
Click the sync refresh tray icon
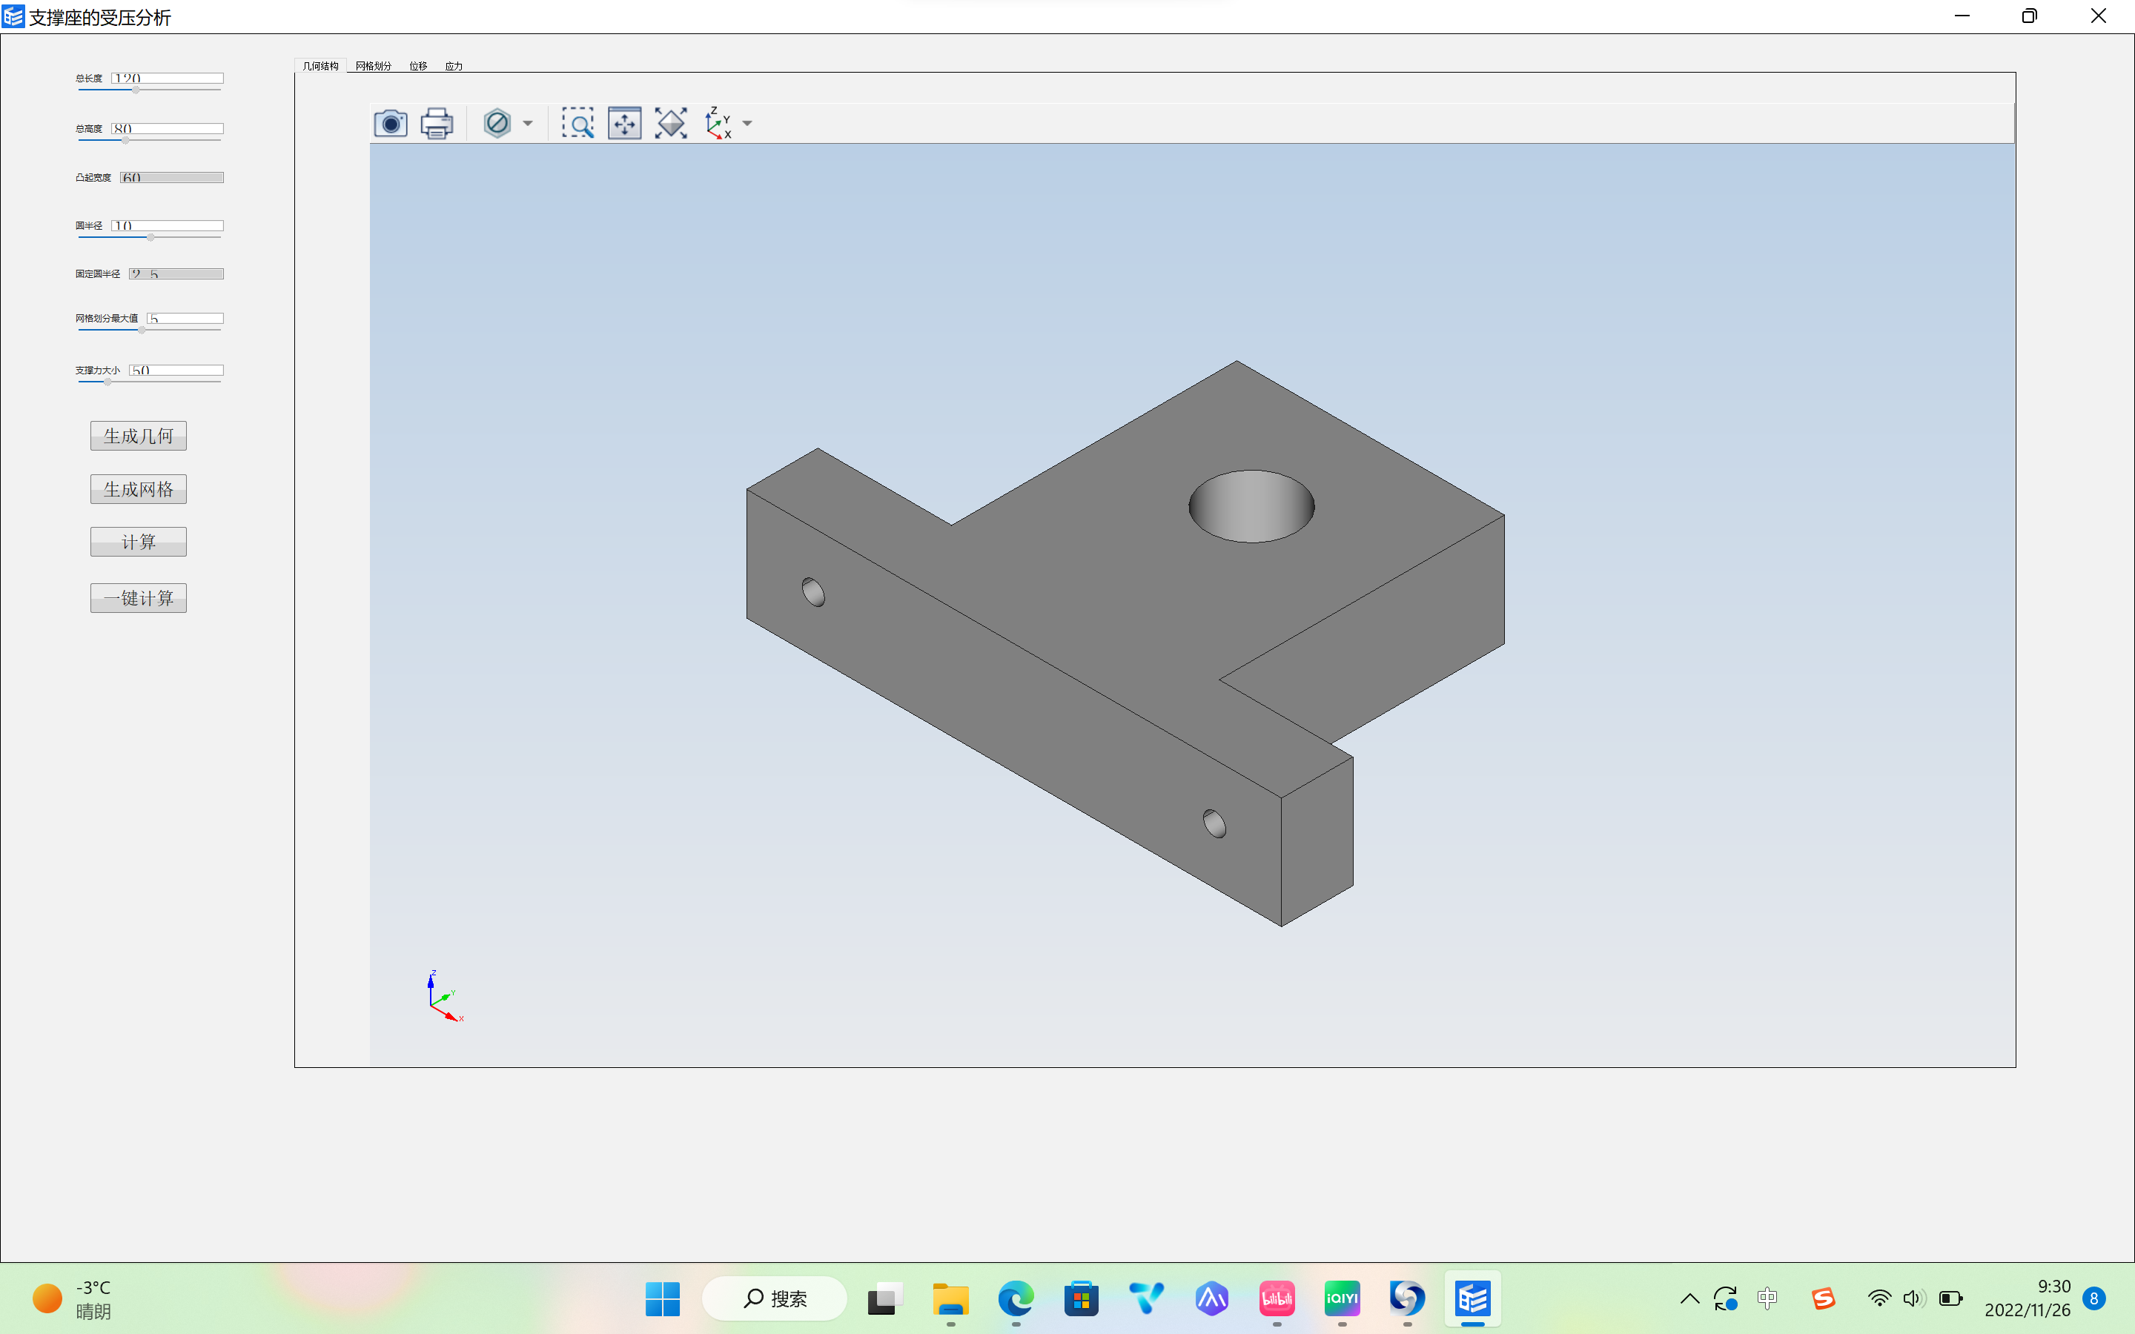(1726, 1298)
